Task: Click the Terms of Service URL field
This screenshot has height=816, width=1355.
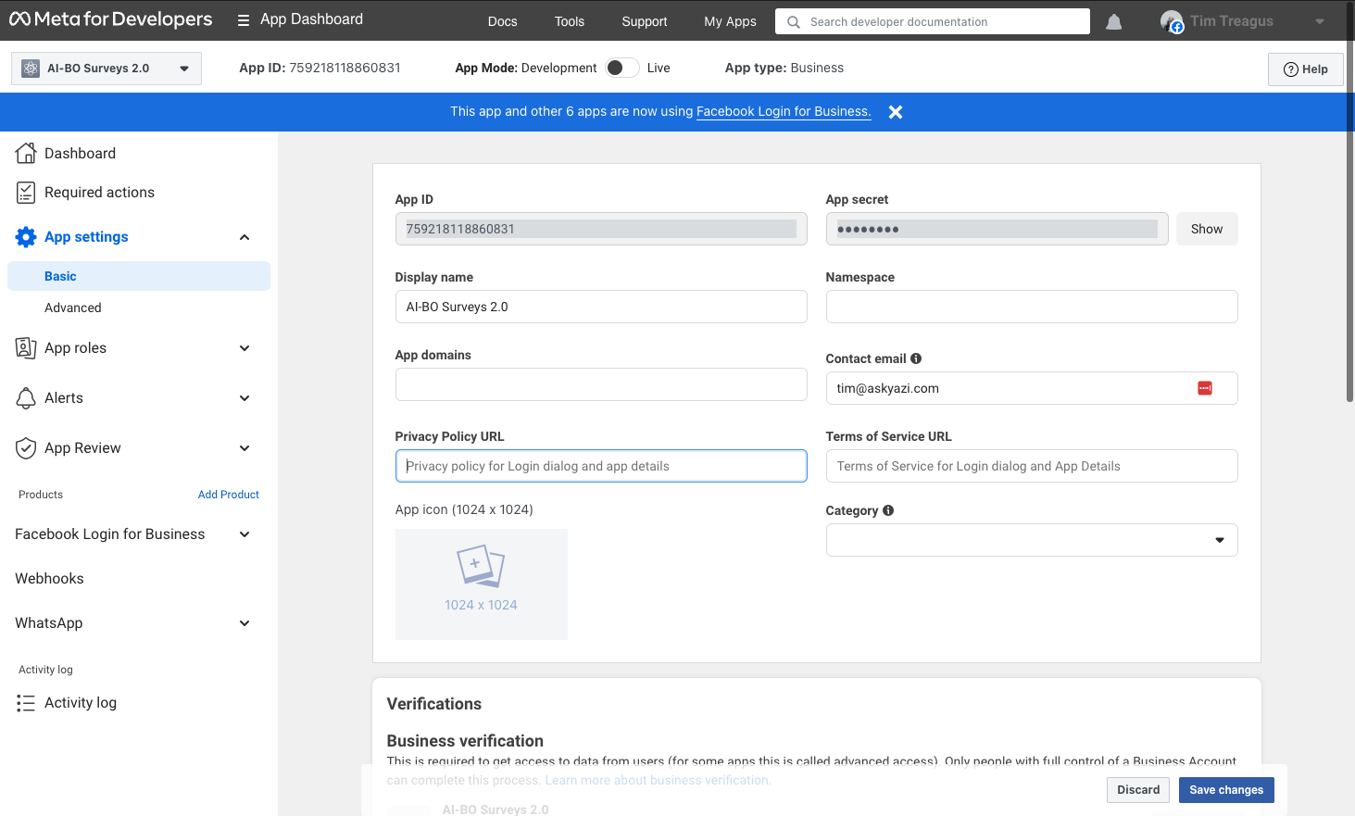Action: pos(1032,466)
